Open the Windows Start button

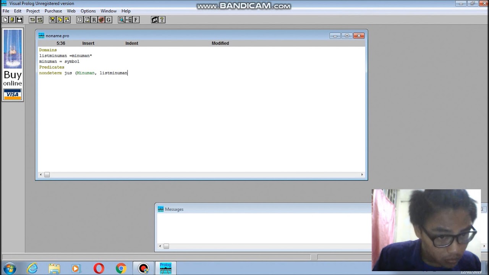(x=9, y=269)
